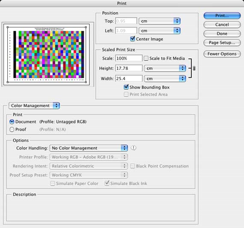Select the Proof radio button
244x228 pixels.
[x=12, y=129]
